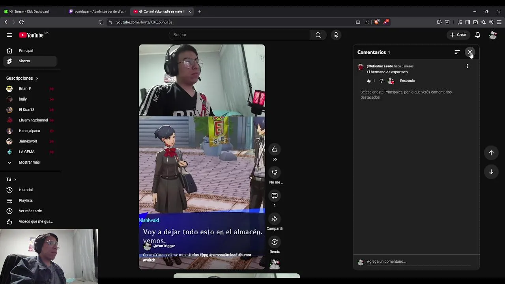Open the Hana_alpaca subscription channel
The width and height of the screenshot is (505, 284).
[31, 131]
